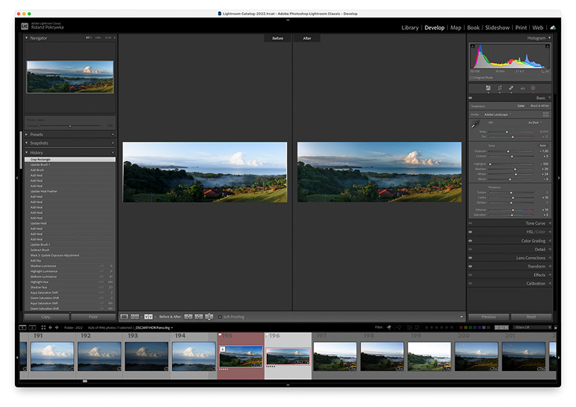
Task: Switch to Loupe view in toolbar
Action: tap(124, 317)
